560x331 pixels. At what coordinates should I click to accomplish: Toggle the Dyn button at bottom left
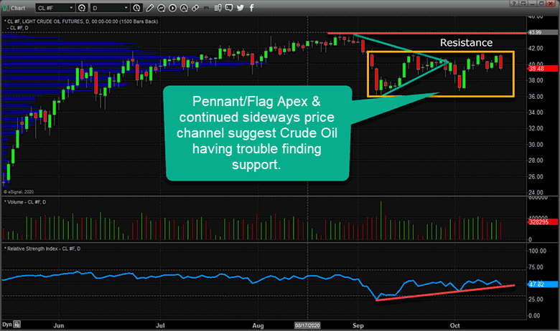[x=11, y=325]
